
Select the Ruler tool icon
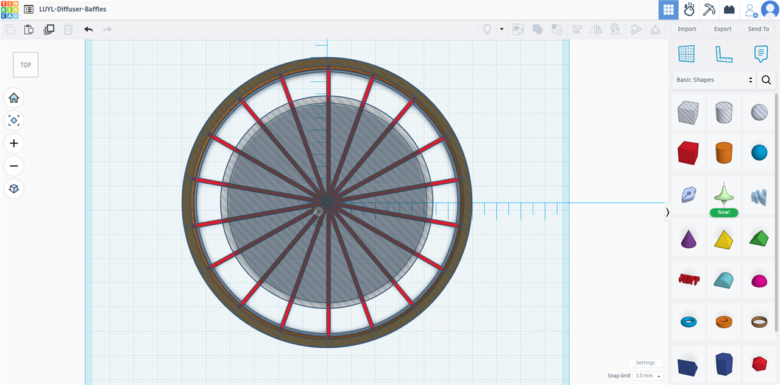coord(723,54)
